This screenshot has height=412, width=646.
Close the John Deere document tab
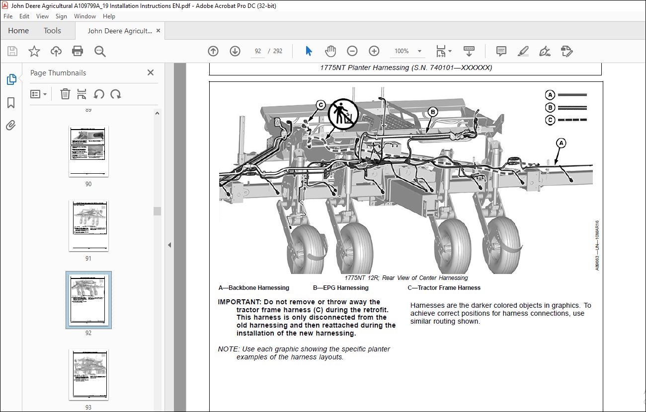coord(159,31)
